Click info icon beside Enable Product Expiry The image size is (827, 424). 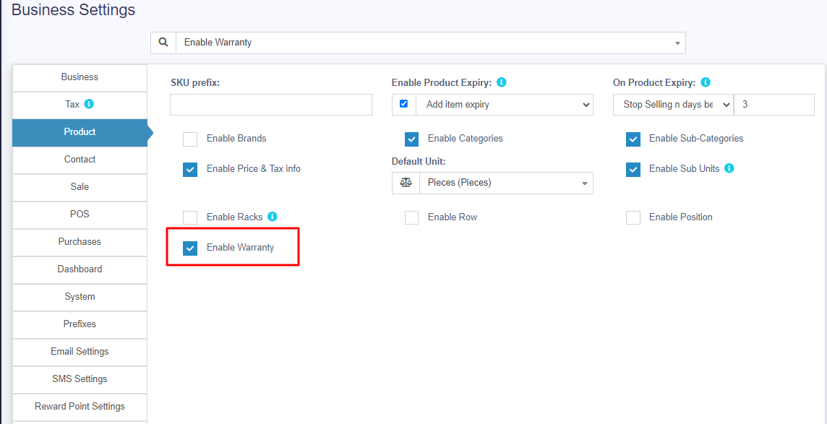tap(502, 82)
